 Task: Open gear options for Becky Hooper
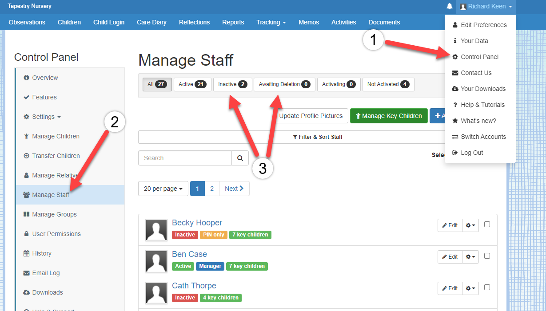[x=470, y=225]
